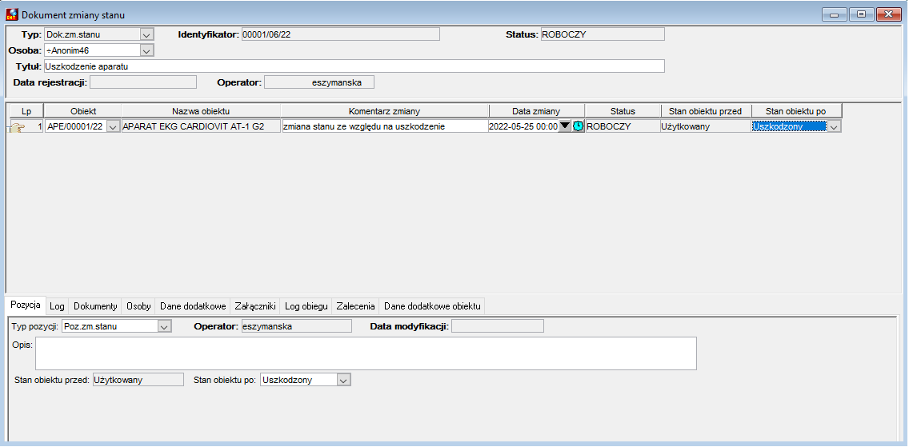Image resolution: width=909 pixels, height=447 pixels.
Task: Click the application icon in title bar
Action: 11,14
